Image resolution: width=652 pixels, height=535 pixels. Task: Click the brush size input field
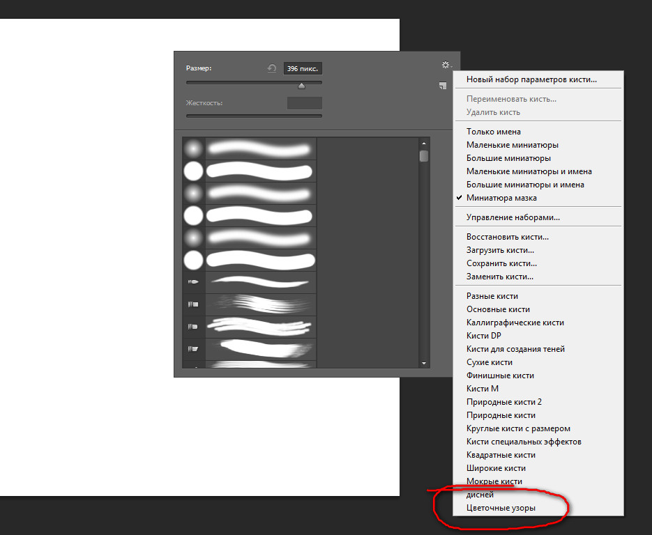coord(303,68)
